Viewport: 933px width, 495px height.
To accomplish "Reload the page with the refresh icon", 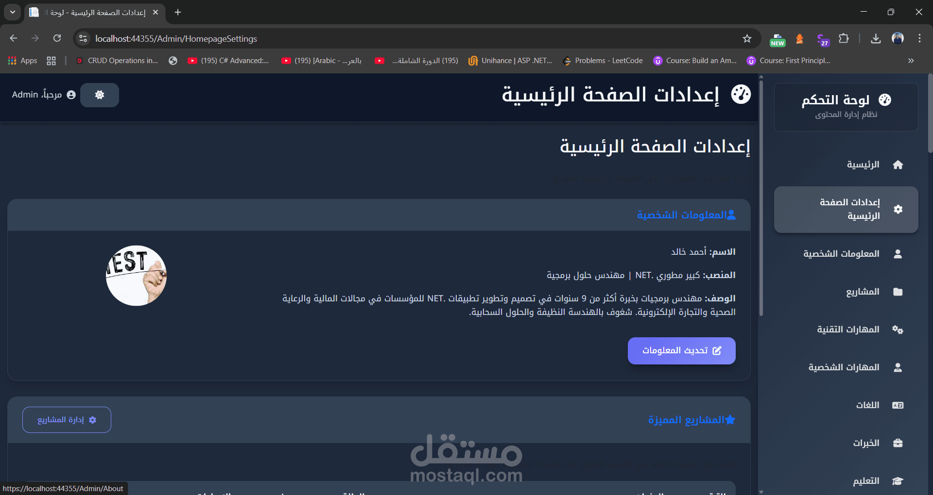I will [57, 38].
